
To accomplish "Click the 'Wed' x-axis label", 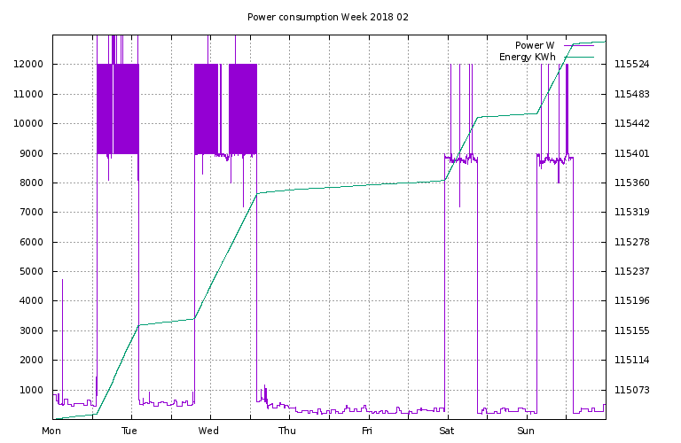I will pos(208,431).
